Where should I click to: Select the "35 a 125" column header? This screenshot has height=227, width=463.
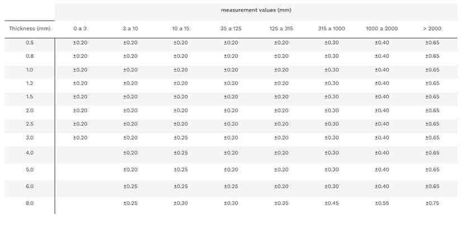point(230,29)
